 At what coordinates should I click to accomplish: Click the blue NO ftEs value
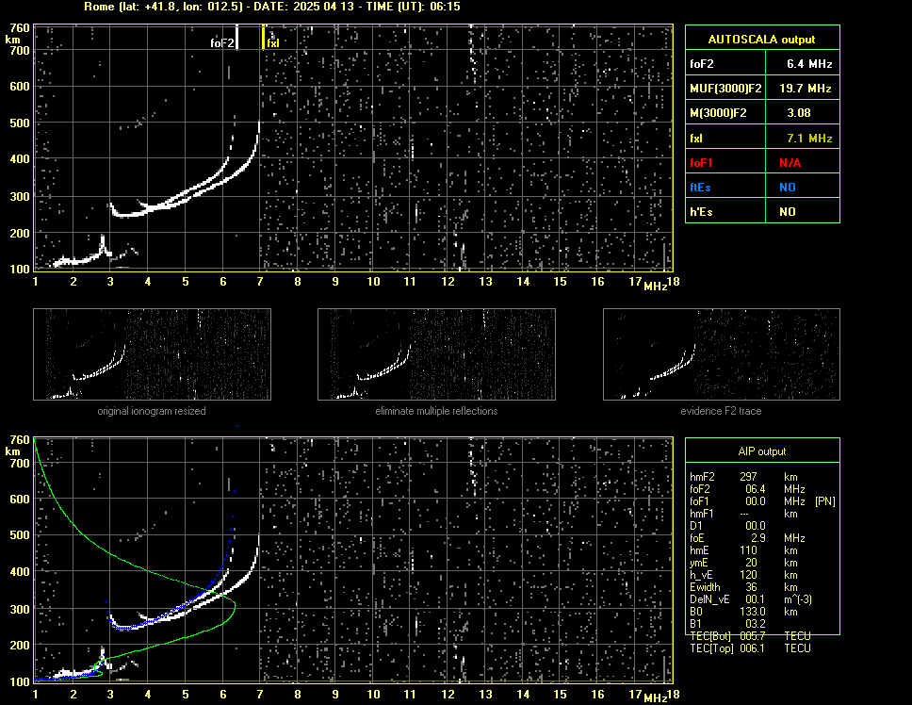[x=788, y=188]
